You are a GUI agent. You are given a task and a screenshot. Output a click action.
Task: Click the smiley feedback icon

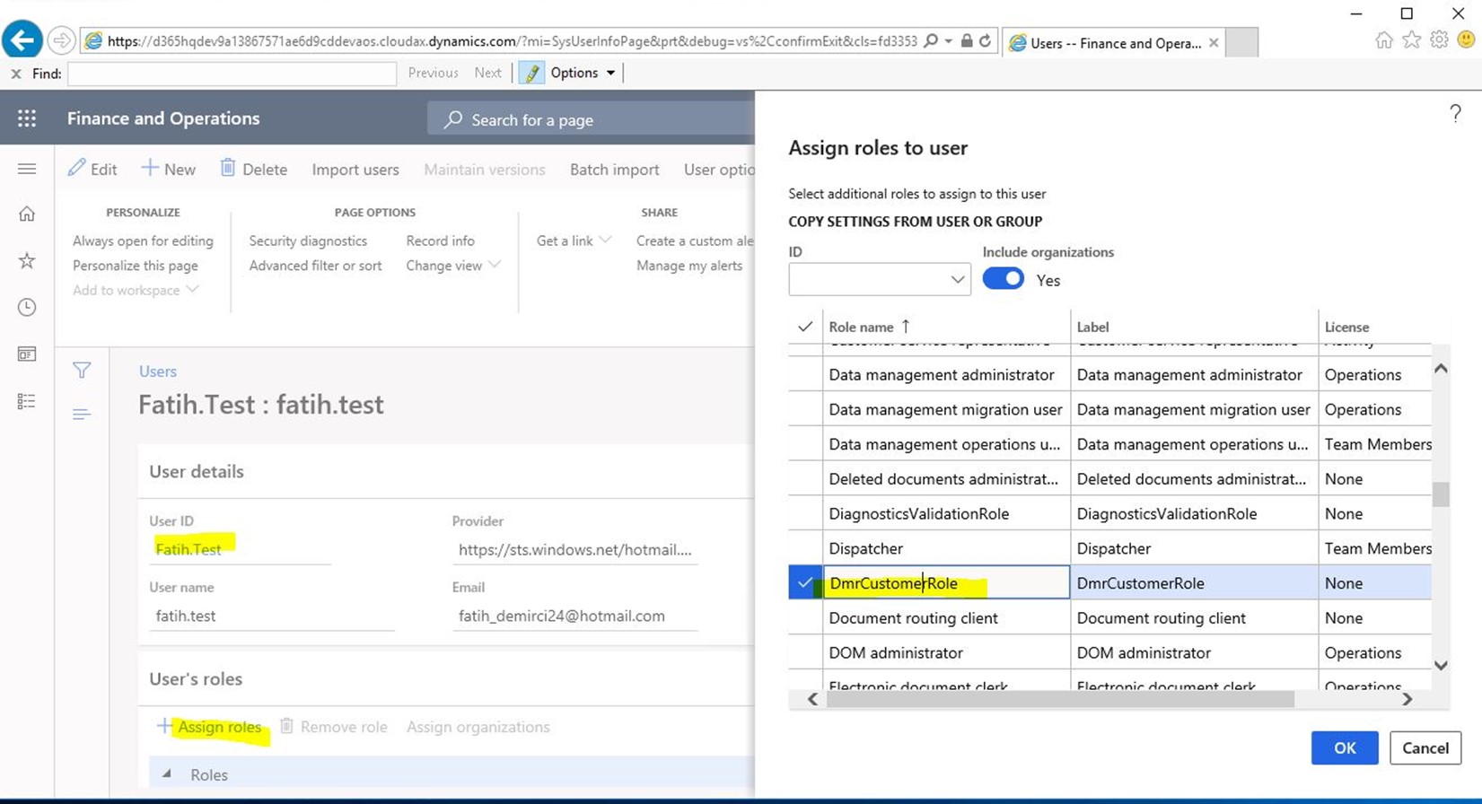tap(1466, 40)
